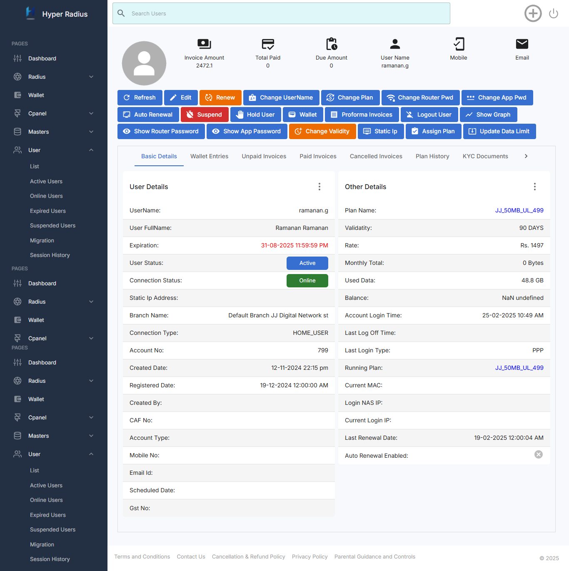Screen dimensions: 569x571
Task: Click the Mobile phone icon
Action: (459, 44)
